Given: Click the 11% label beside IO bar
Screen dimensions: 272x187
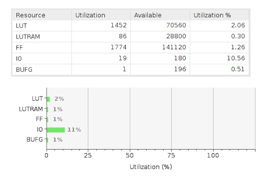Looking at the screenshot, I should click(x=74, y=130).
